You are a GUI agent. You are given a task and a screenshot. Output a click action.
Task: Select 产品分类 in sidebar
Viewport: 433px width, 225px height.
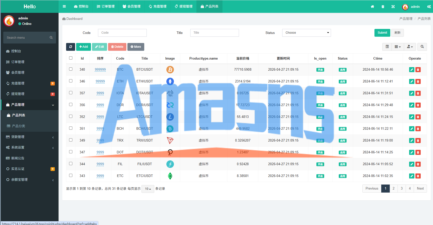(30, 126)
